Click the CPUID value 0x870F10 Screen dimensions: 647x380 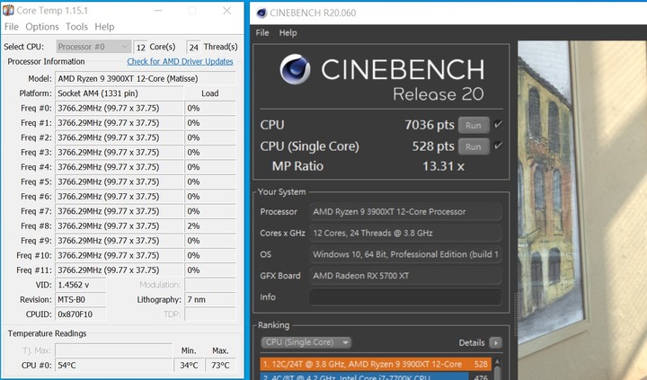coord(81,314)
